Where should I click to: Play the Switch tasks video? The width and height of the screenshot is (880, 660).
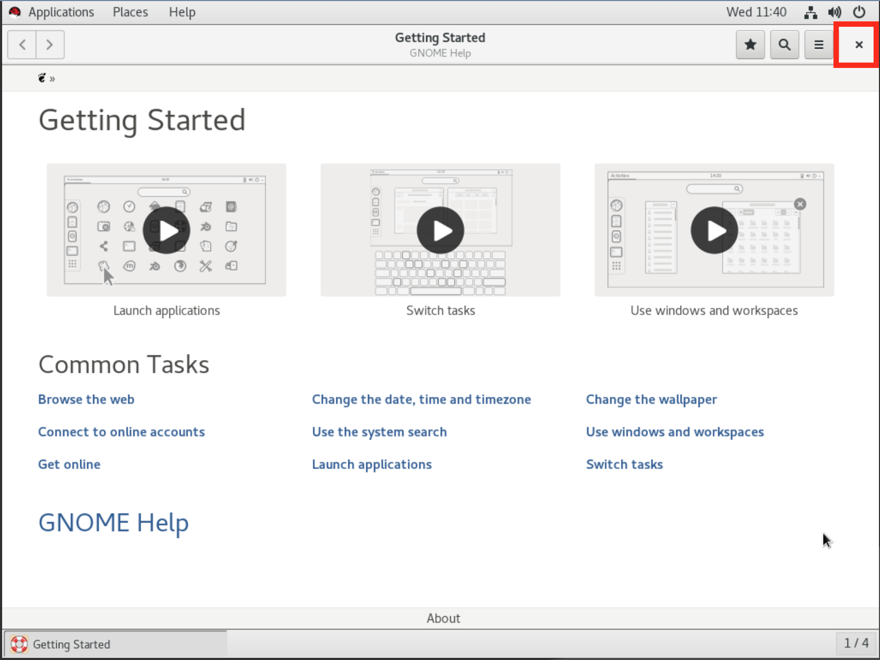(440, 231)
